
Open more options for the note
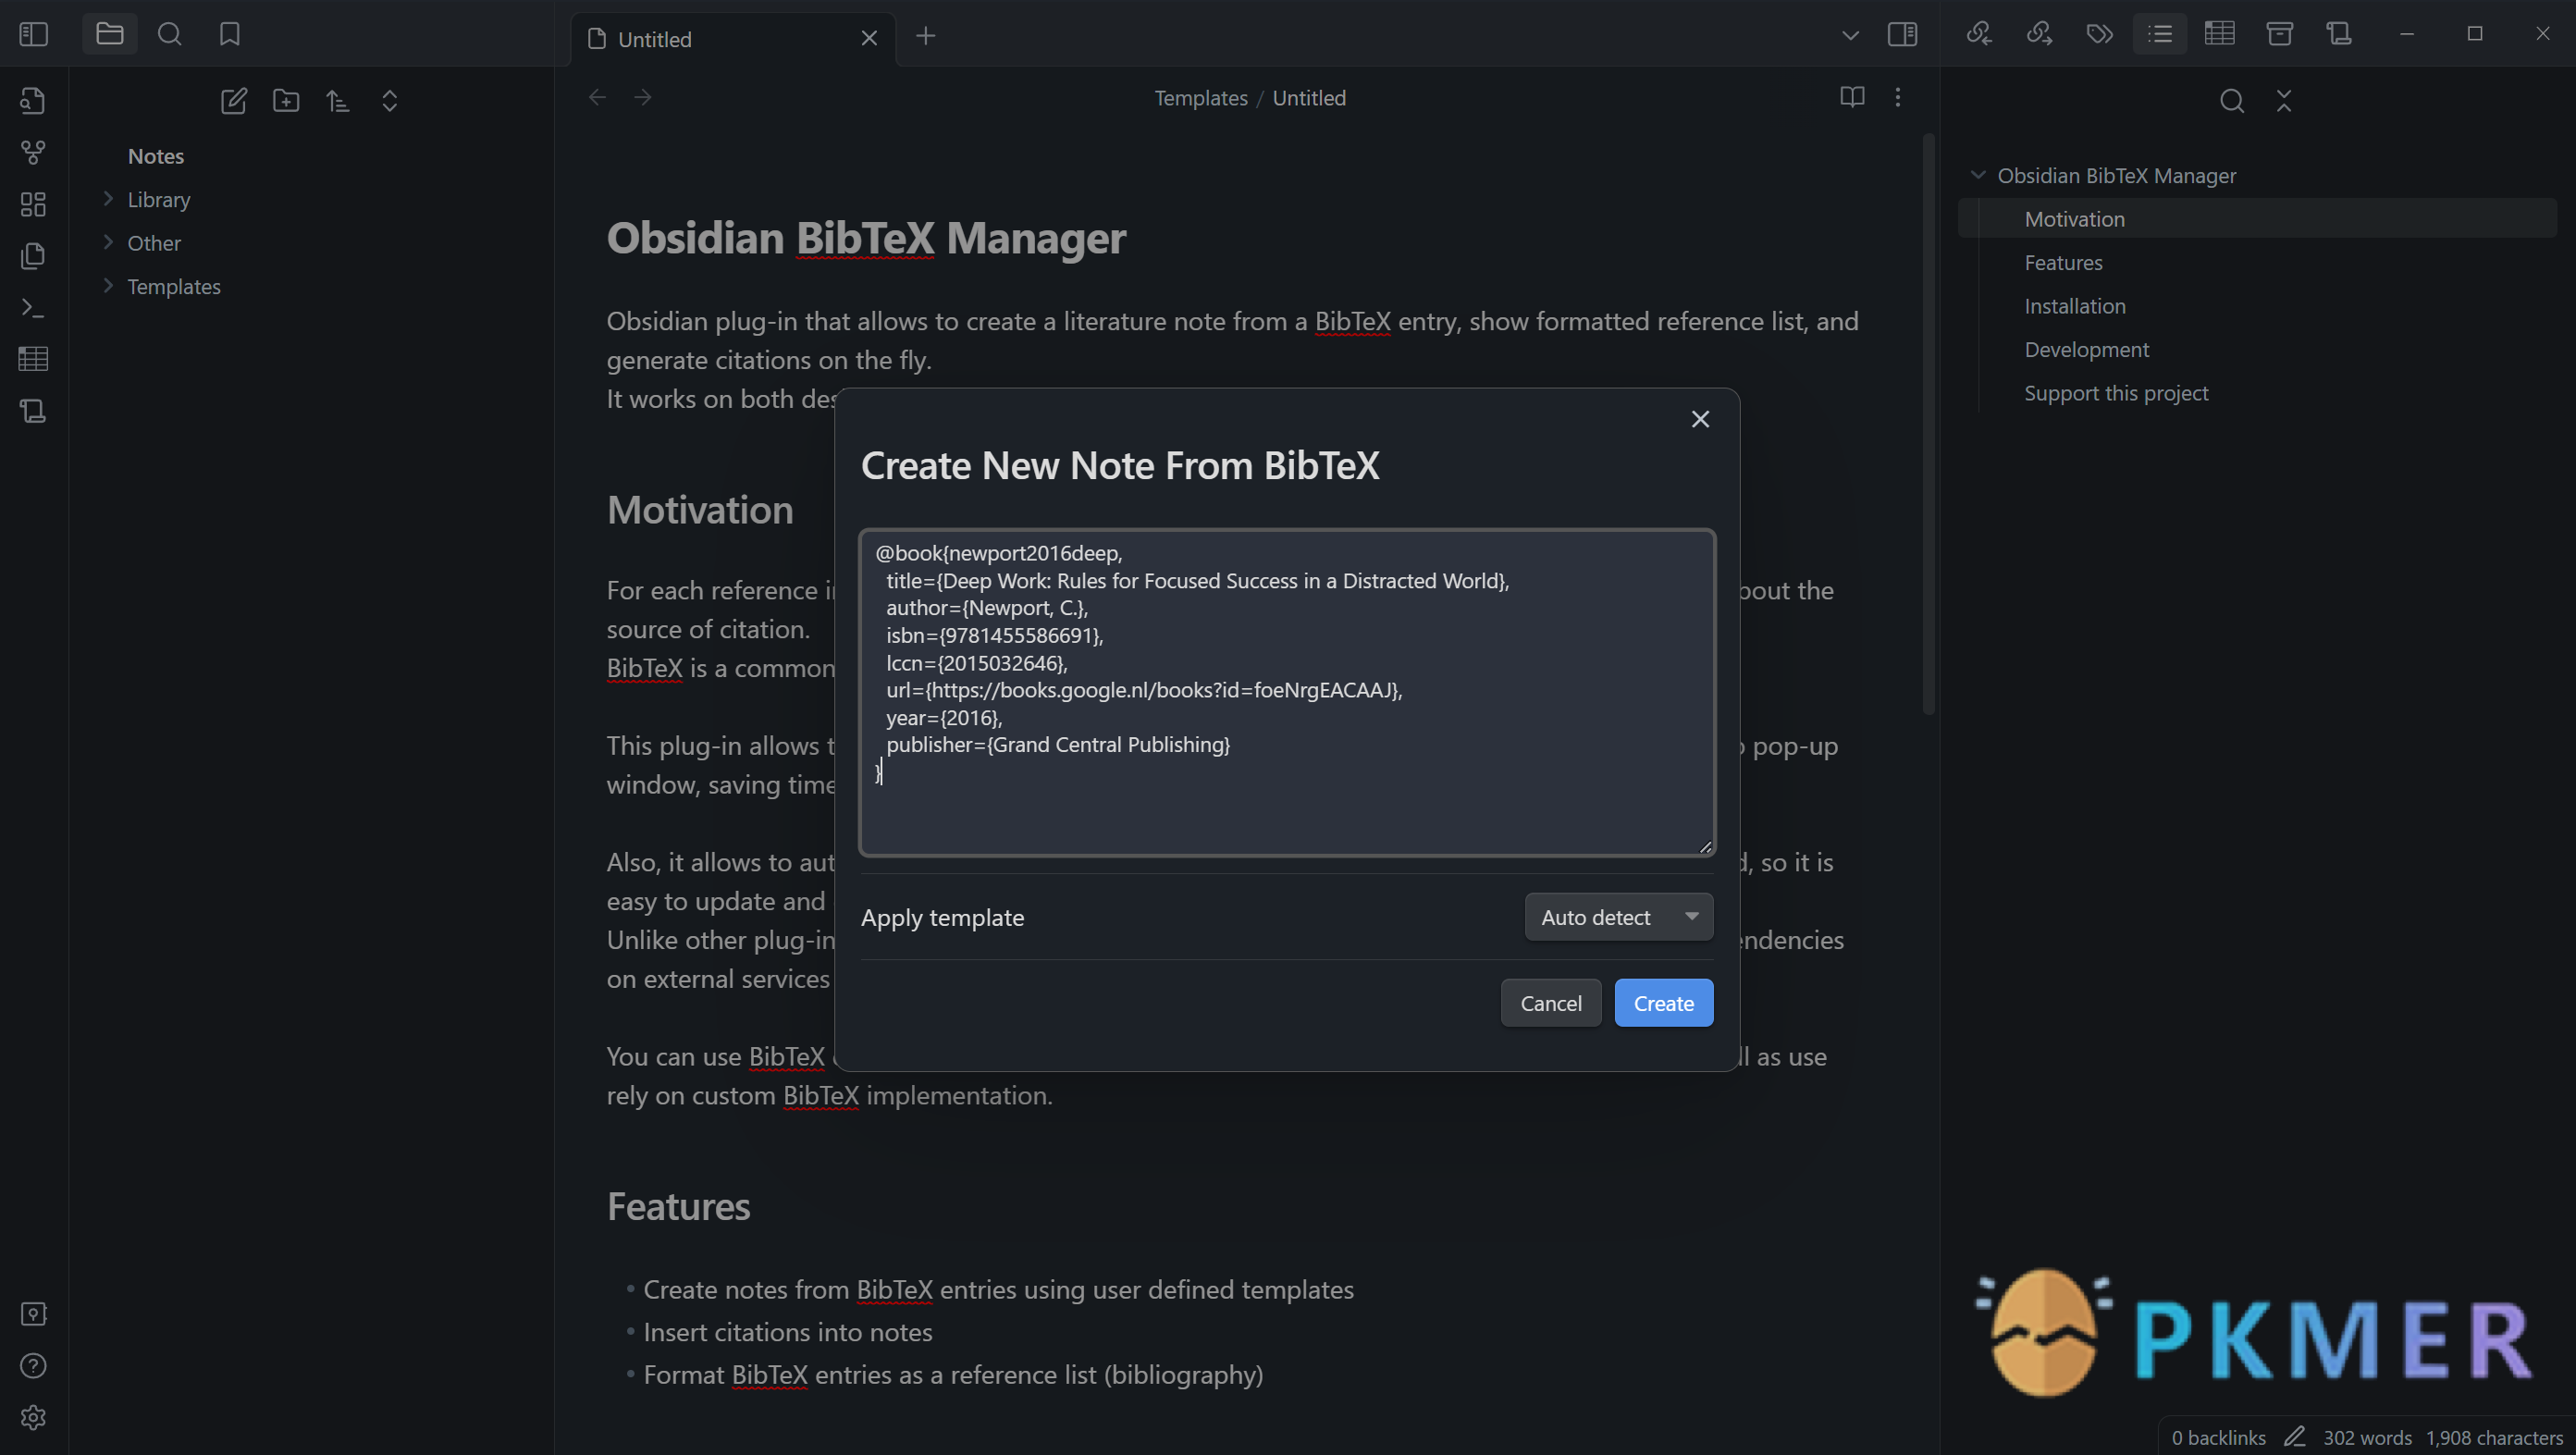click(x=1898, y=97)
